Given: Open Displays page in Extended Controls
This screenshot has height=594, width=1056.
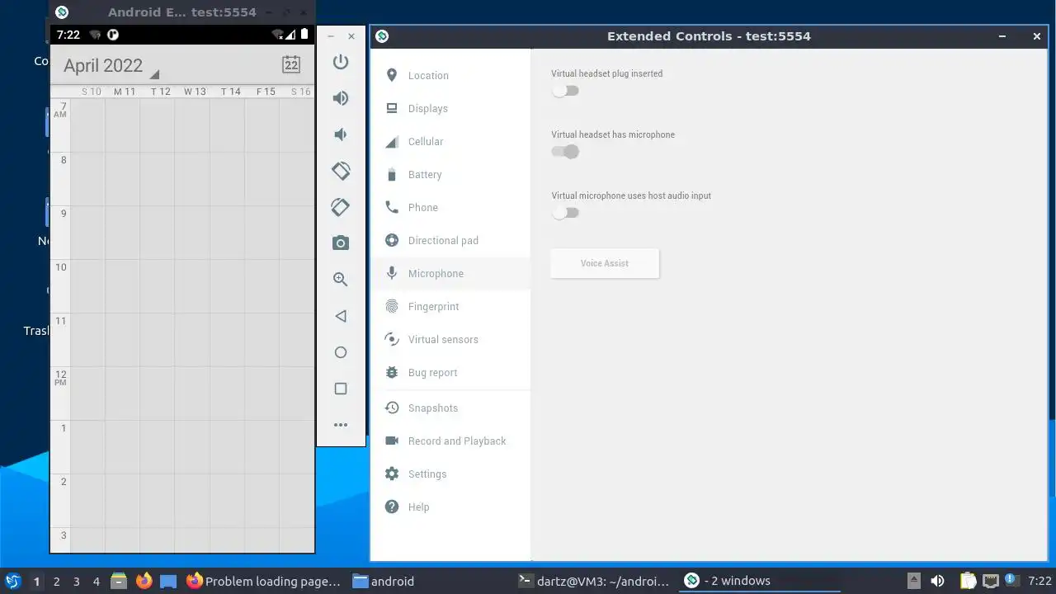Looking at the screenshot, I should [x=450, y=108].
